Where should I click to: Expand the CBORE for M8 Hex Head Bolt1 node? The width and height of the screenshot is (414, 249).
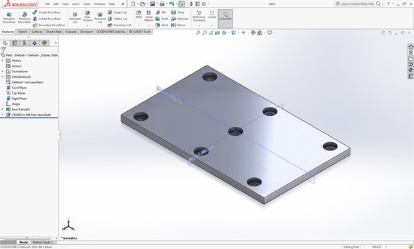coord(3,115)
